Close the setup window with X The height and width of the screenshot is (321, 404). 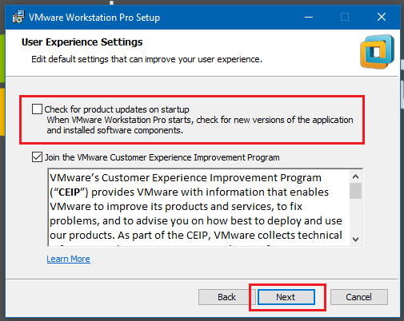click(x=382, y=18)
